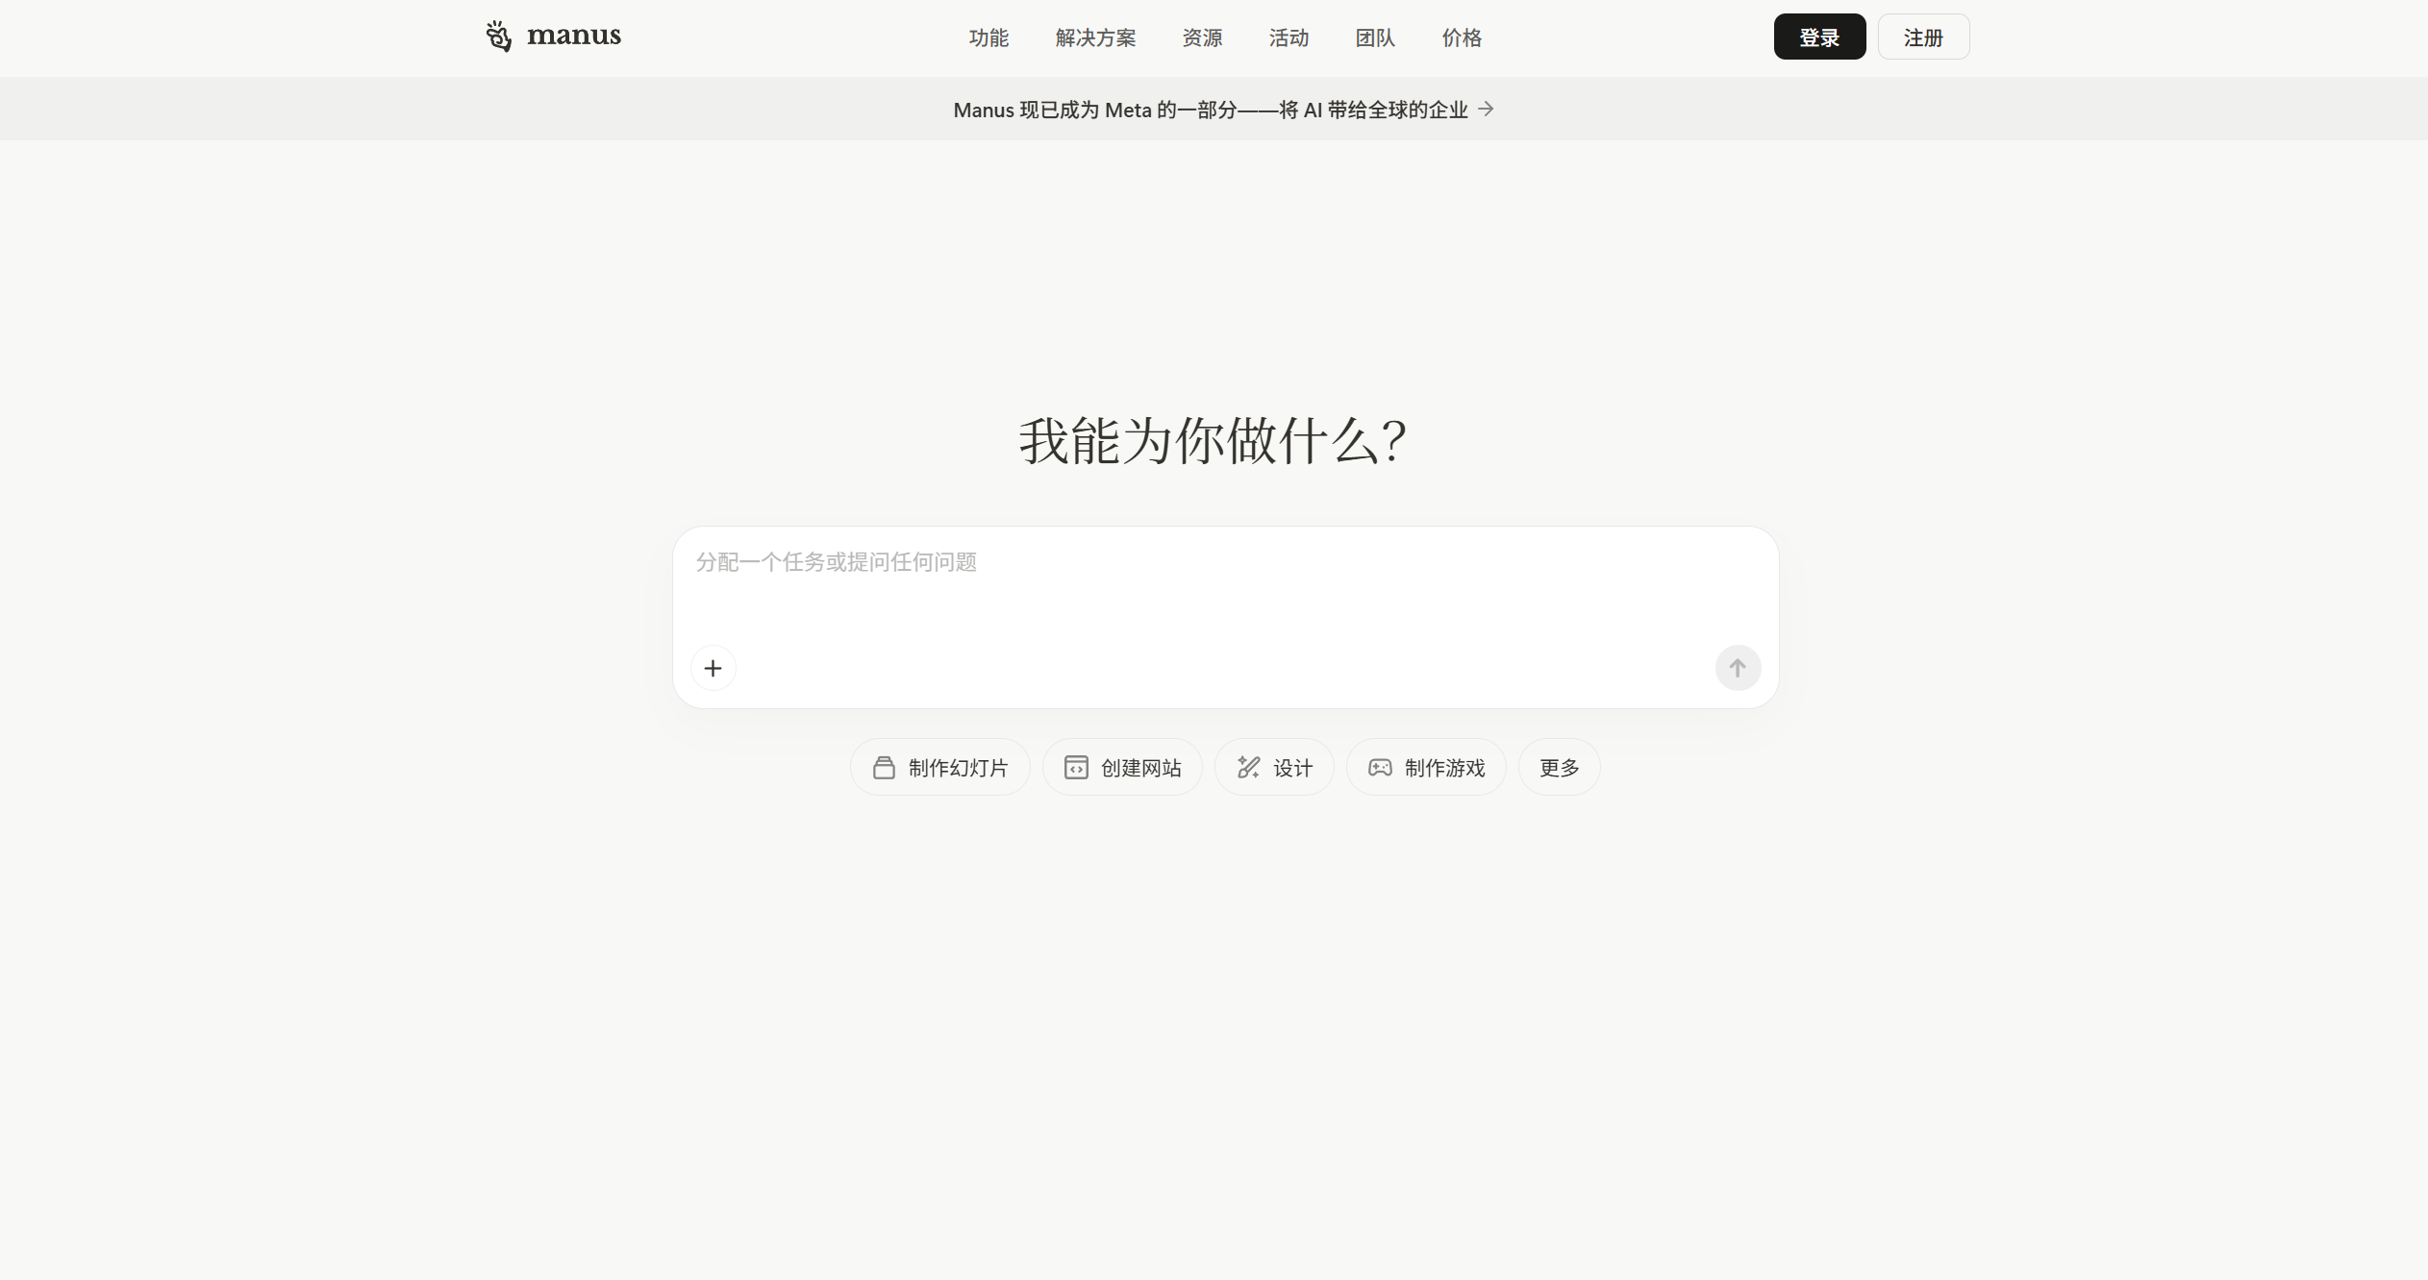Screen dimensions: 2428x1280
Task: Select the 制作游戏 suggestion chip
Action: [1426, 767]
